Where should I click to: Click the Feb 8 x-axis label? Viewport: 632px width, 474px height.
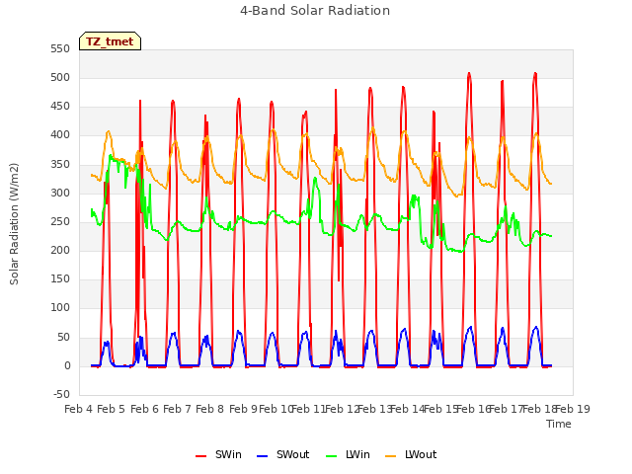pos(209,409)
